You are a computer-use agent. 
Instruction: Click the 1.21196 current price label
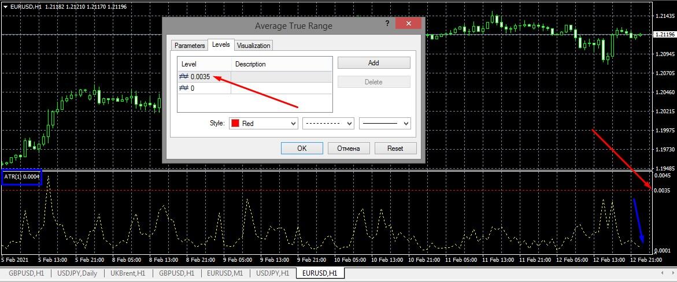point(665,35)
